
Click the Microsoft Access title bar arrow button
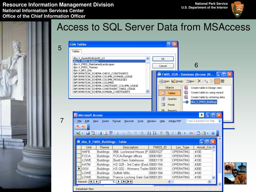click(x=202, y=115)
